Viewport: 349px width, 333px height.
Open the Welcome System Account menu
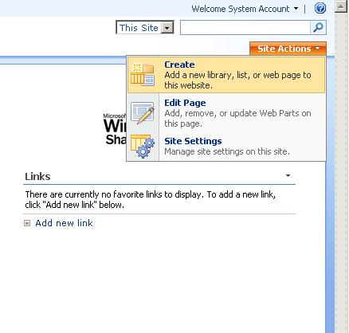245,9
